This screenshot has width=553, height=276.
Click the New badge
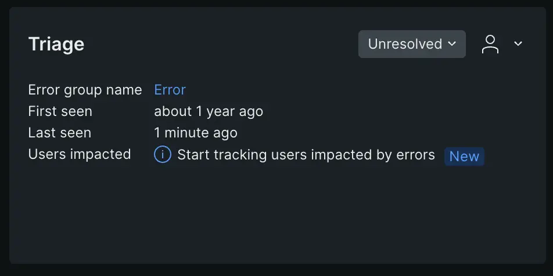464,156
